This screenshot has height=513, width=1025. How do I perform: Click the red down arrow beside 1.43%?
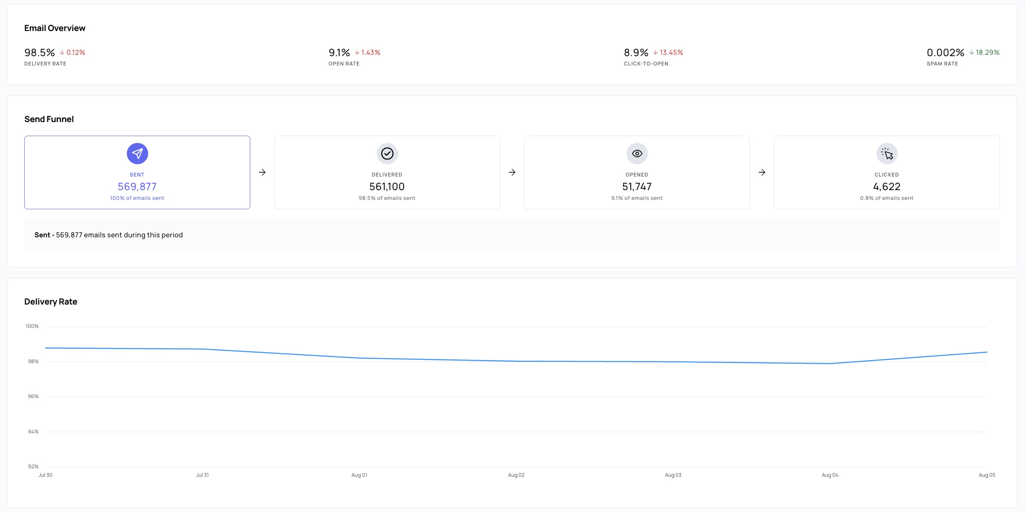coord(357,53)
